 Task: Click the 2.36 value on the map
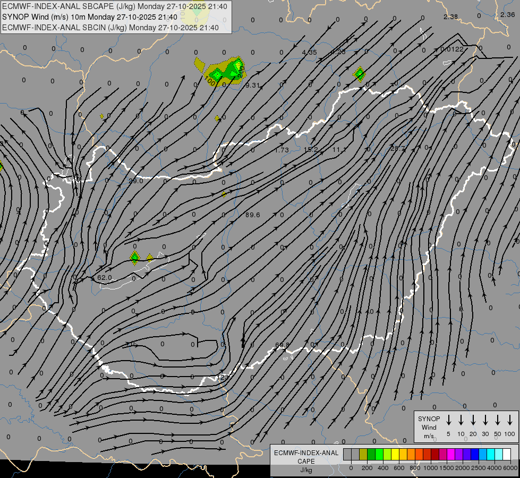[507, 14]
